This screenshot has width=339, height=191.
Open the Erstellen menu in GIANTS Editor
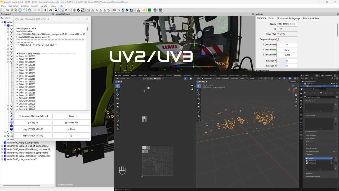(x=25, y=6)
